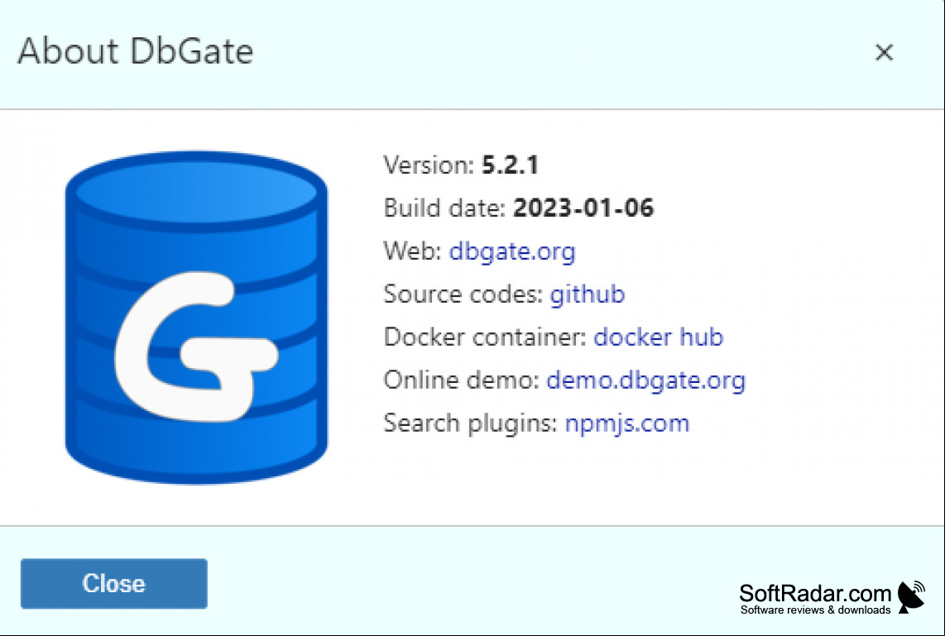Select the version number 5.2.1
945x636 pixels.
[x=510, y=165]
